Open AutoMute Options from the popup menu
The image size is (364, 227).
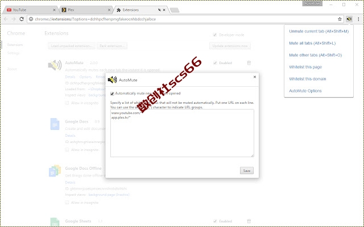click(305, 91)
